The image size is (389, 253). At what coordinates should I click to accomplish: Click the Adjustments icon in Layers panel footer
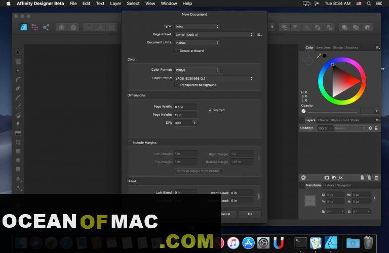tap(334, 178)
